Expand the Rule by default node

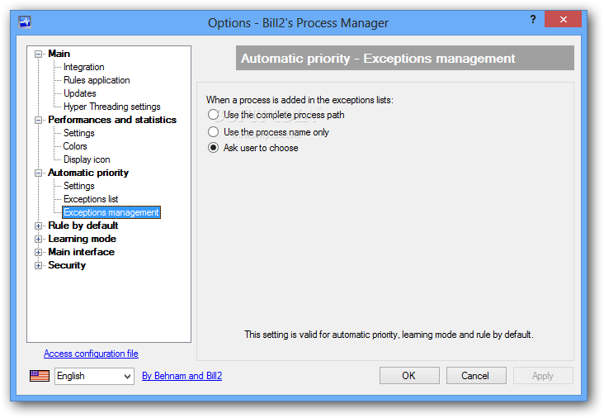38,226
